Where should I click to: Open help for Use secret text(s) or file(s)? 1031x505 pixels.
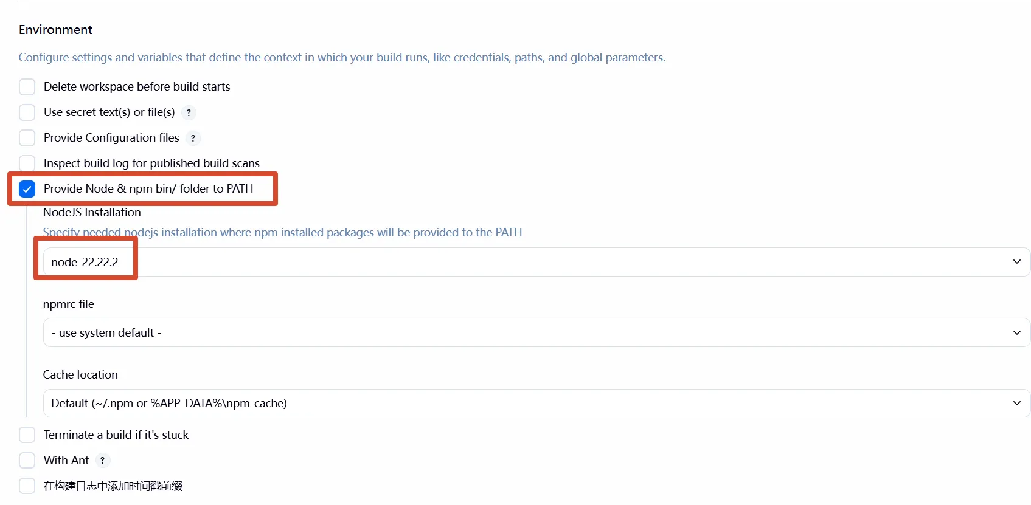(x=189, y=112)
